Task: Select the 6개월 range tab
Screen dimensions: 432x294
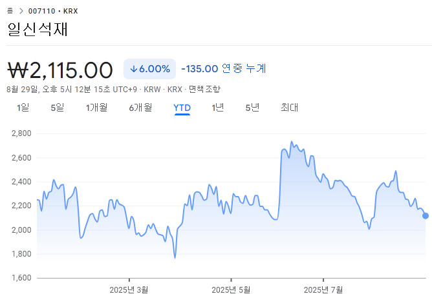Action: 140,108
